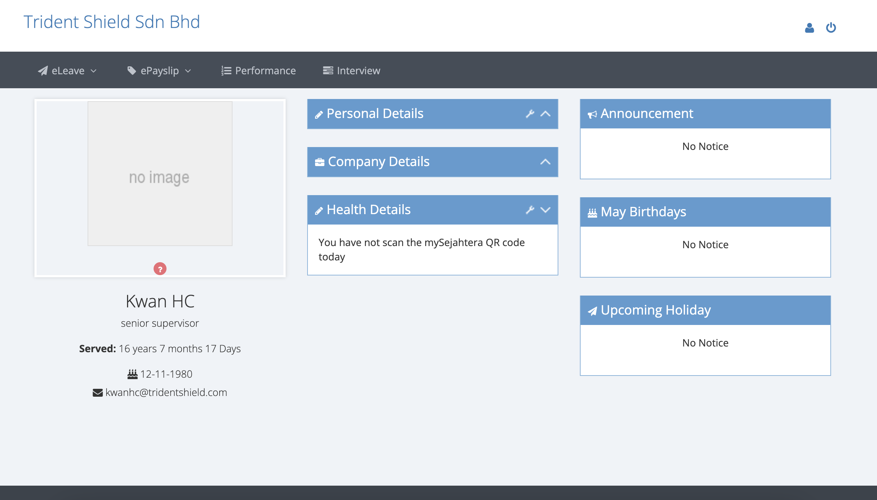Click the red question mark badge under photo

click(x=160, y=268)
